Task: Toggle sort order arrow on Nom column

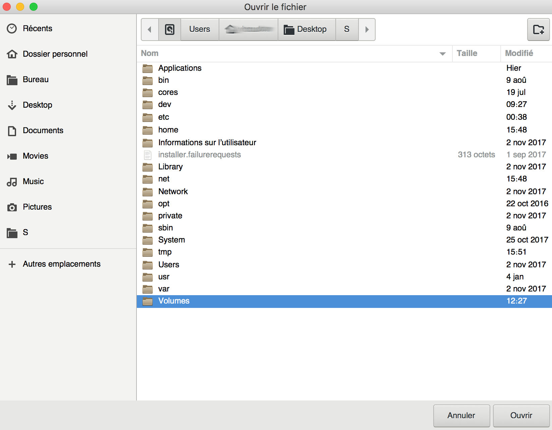Action: 443,54
